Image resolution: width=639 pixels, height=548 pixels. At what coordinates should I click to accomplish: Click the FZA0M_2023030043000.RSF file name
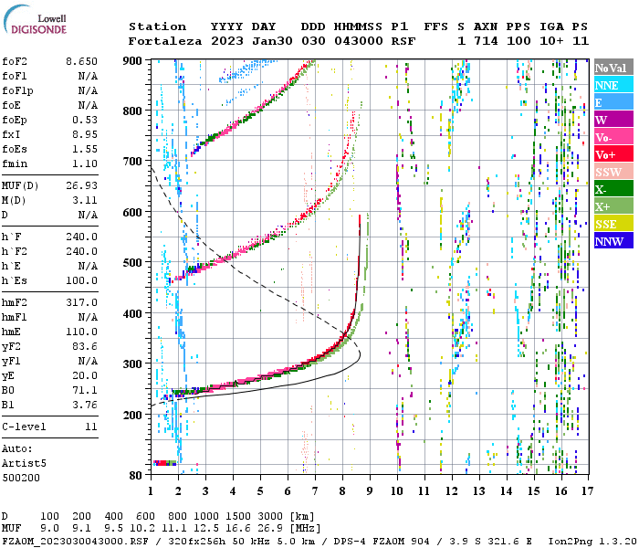coord(76,541)
